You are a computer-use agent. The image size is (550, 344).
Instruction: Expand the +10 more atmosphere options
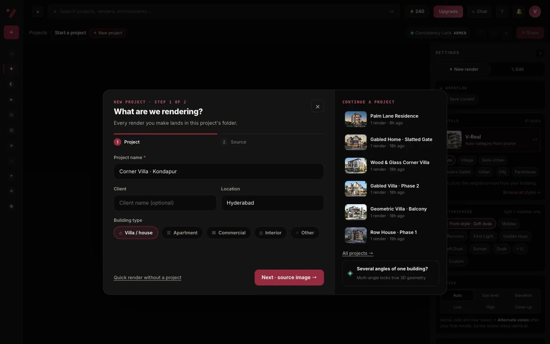coord(520,249)
